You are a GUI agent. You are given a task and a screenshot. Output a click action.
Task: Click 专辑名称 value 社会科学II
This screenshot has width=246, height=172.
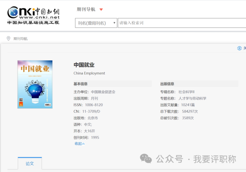coord(187,92)
